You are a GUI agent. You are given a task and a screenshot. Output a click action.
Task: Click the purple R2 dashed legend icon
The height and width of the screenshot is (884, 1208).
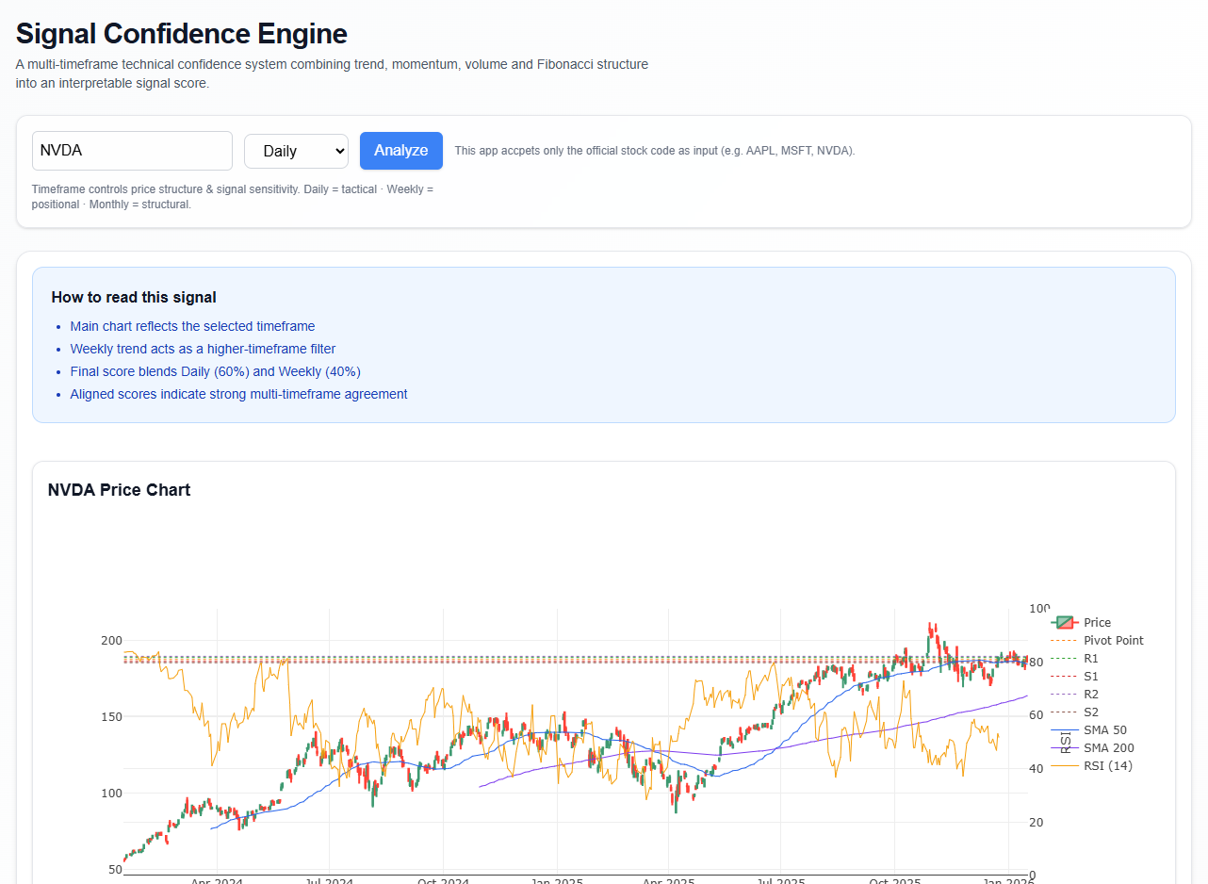click(x=1063, y=694)
